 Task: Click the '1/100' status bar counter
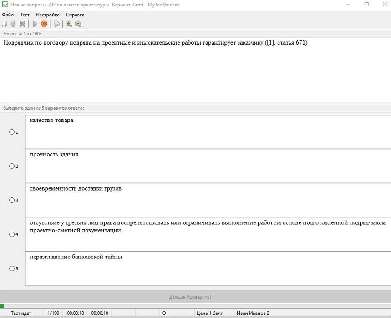[53, 313]
